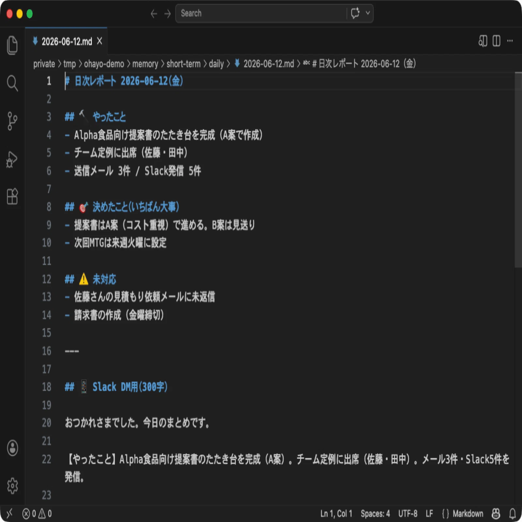Open the Search view in activity bar
The width and height of the screenshot is (522, 522).
coord(12,83)
